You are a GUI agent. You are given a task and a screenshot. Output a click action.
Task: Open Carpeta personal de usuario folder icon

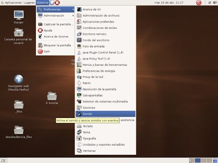click(x=19, y=32)
